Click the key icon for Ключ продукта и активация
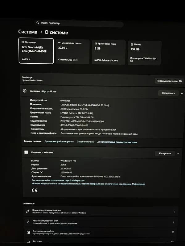185x246 pixels. pos(28,211)
